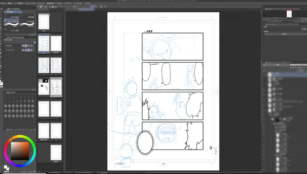Select the Rectangle selection sub tool
The width and height of the screenshot is (307, 174).
11,16
